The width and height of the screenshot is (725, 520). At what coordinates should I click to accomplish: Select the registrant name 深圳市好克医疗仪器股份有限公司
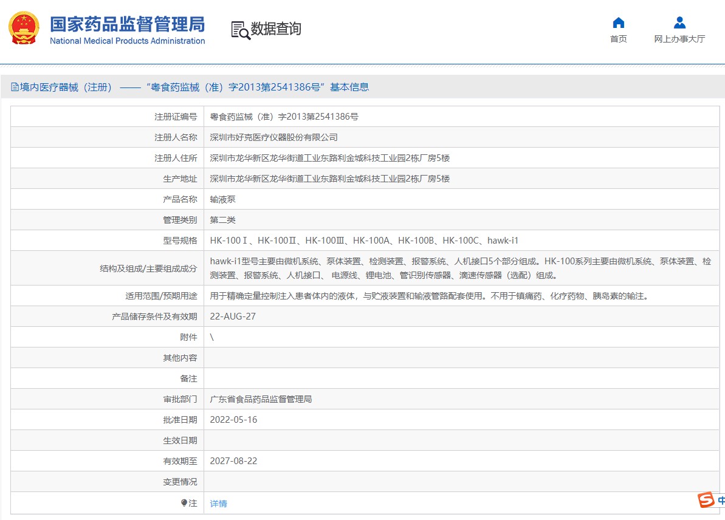point(273,137)
